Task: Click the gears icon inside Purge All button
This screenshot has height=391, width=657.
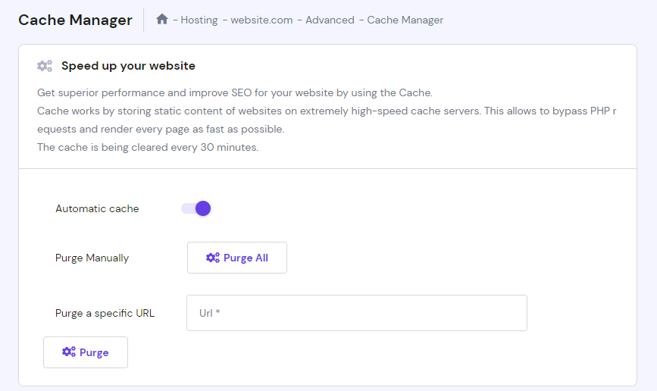Action: tap(213, 258)
